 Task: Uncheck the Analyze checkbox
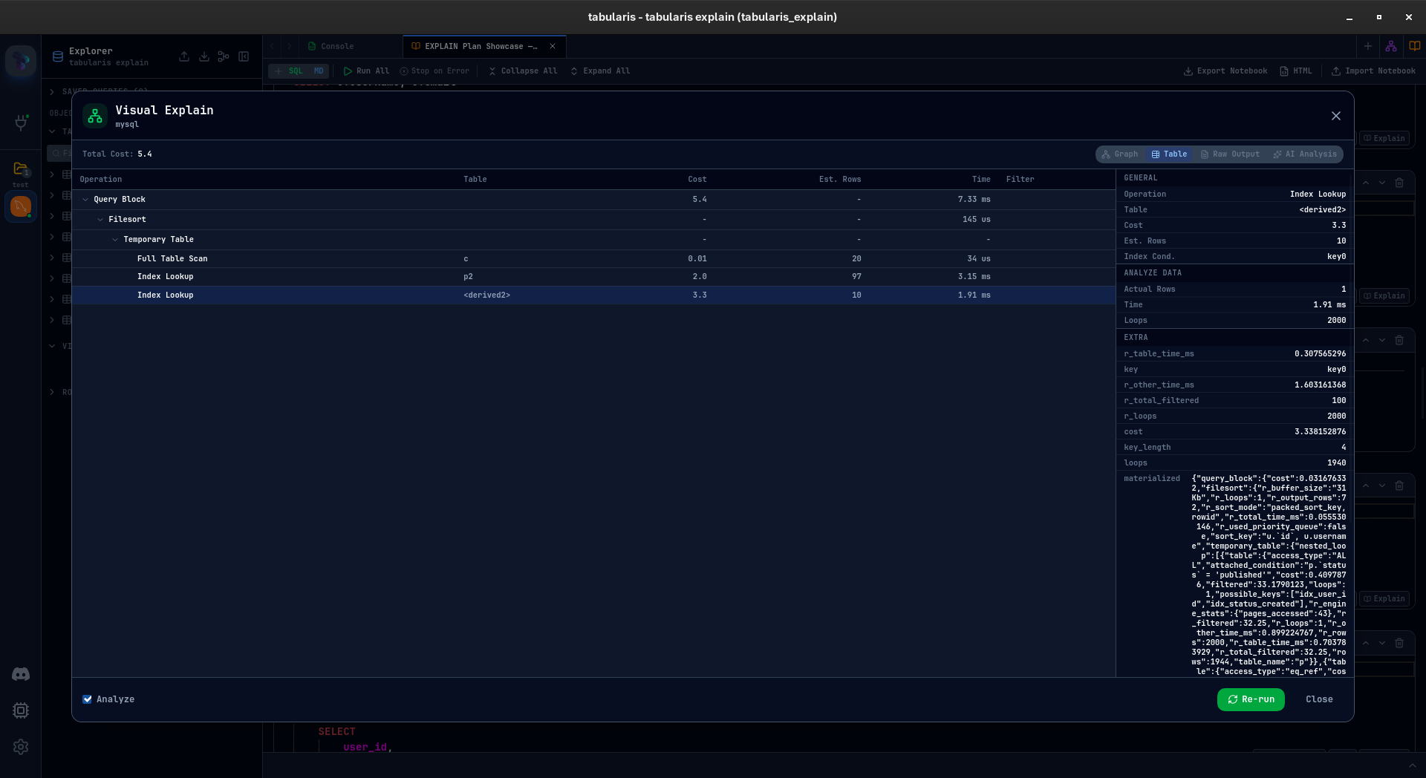(88, 699)
